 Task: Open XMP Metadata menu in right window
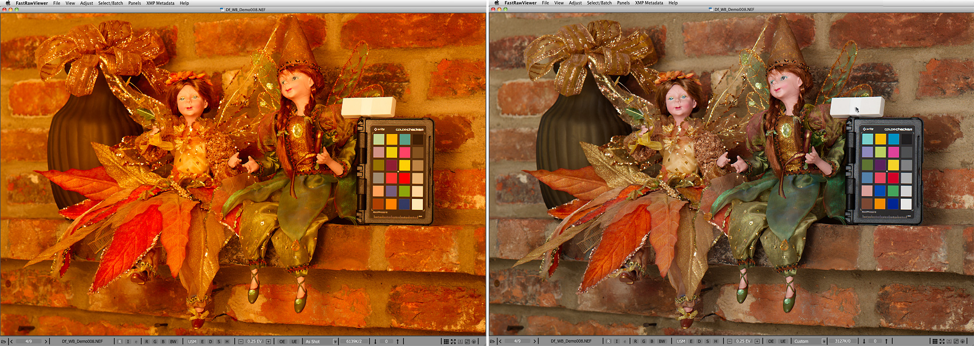[x=649, y=3]
